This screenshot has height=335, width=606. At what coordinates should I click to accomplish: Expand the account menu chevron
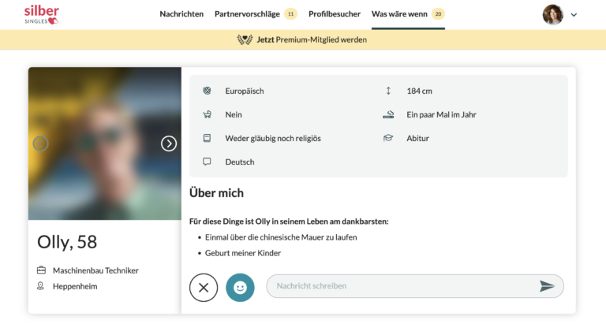click(574, 14)
